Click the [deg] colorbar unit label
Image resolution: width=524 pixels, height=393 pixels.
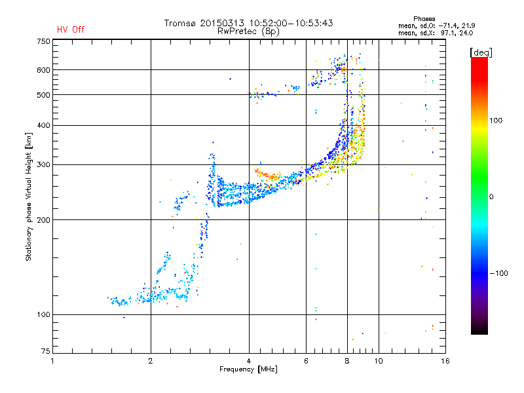481,52
